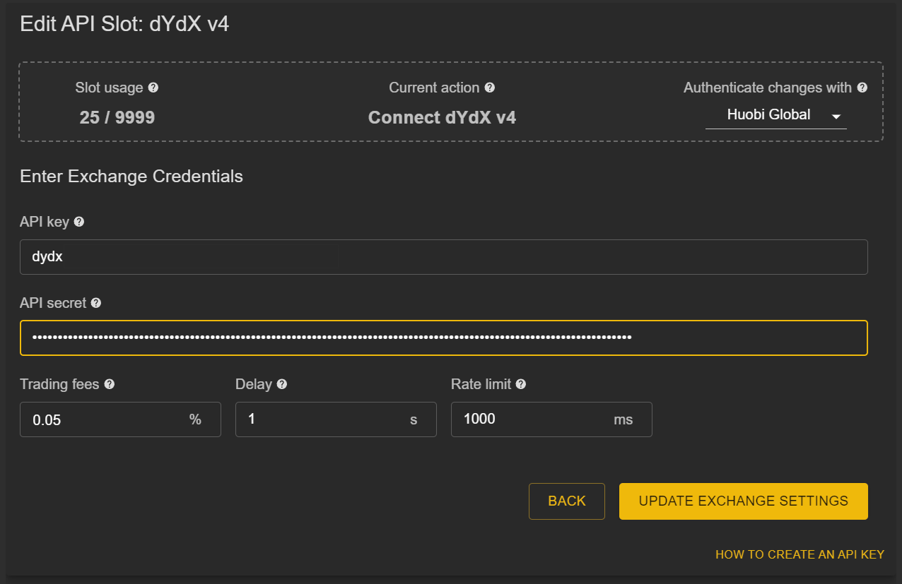This screenshot has width=902, height=584.
Task: Click the Authenticate changes with help icon
Action: (862, 88)
